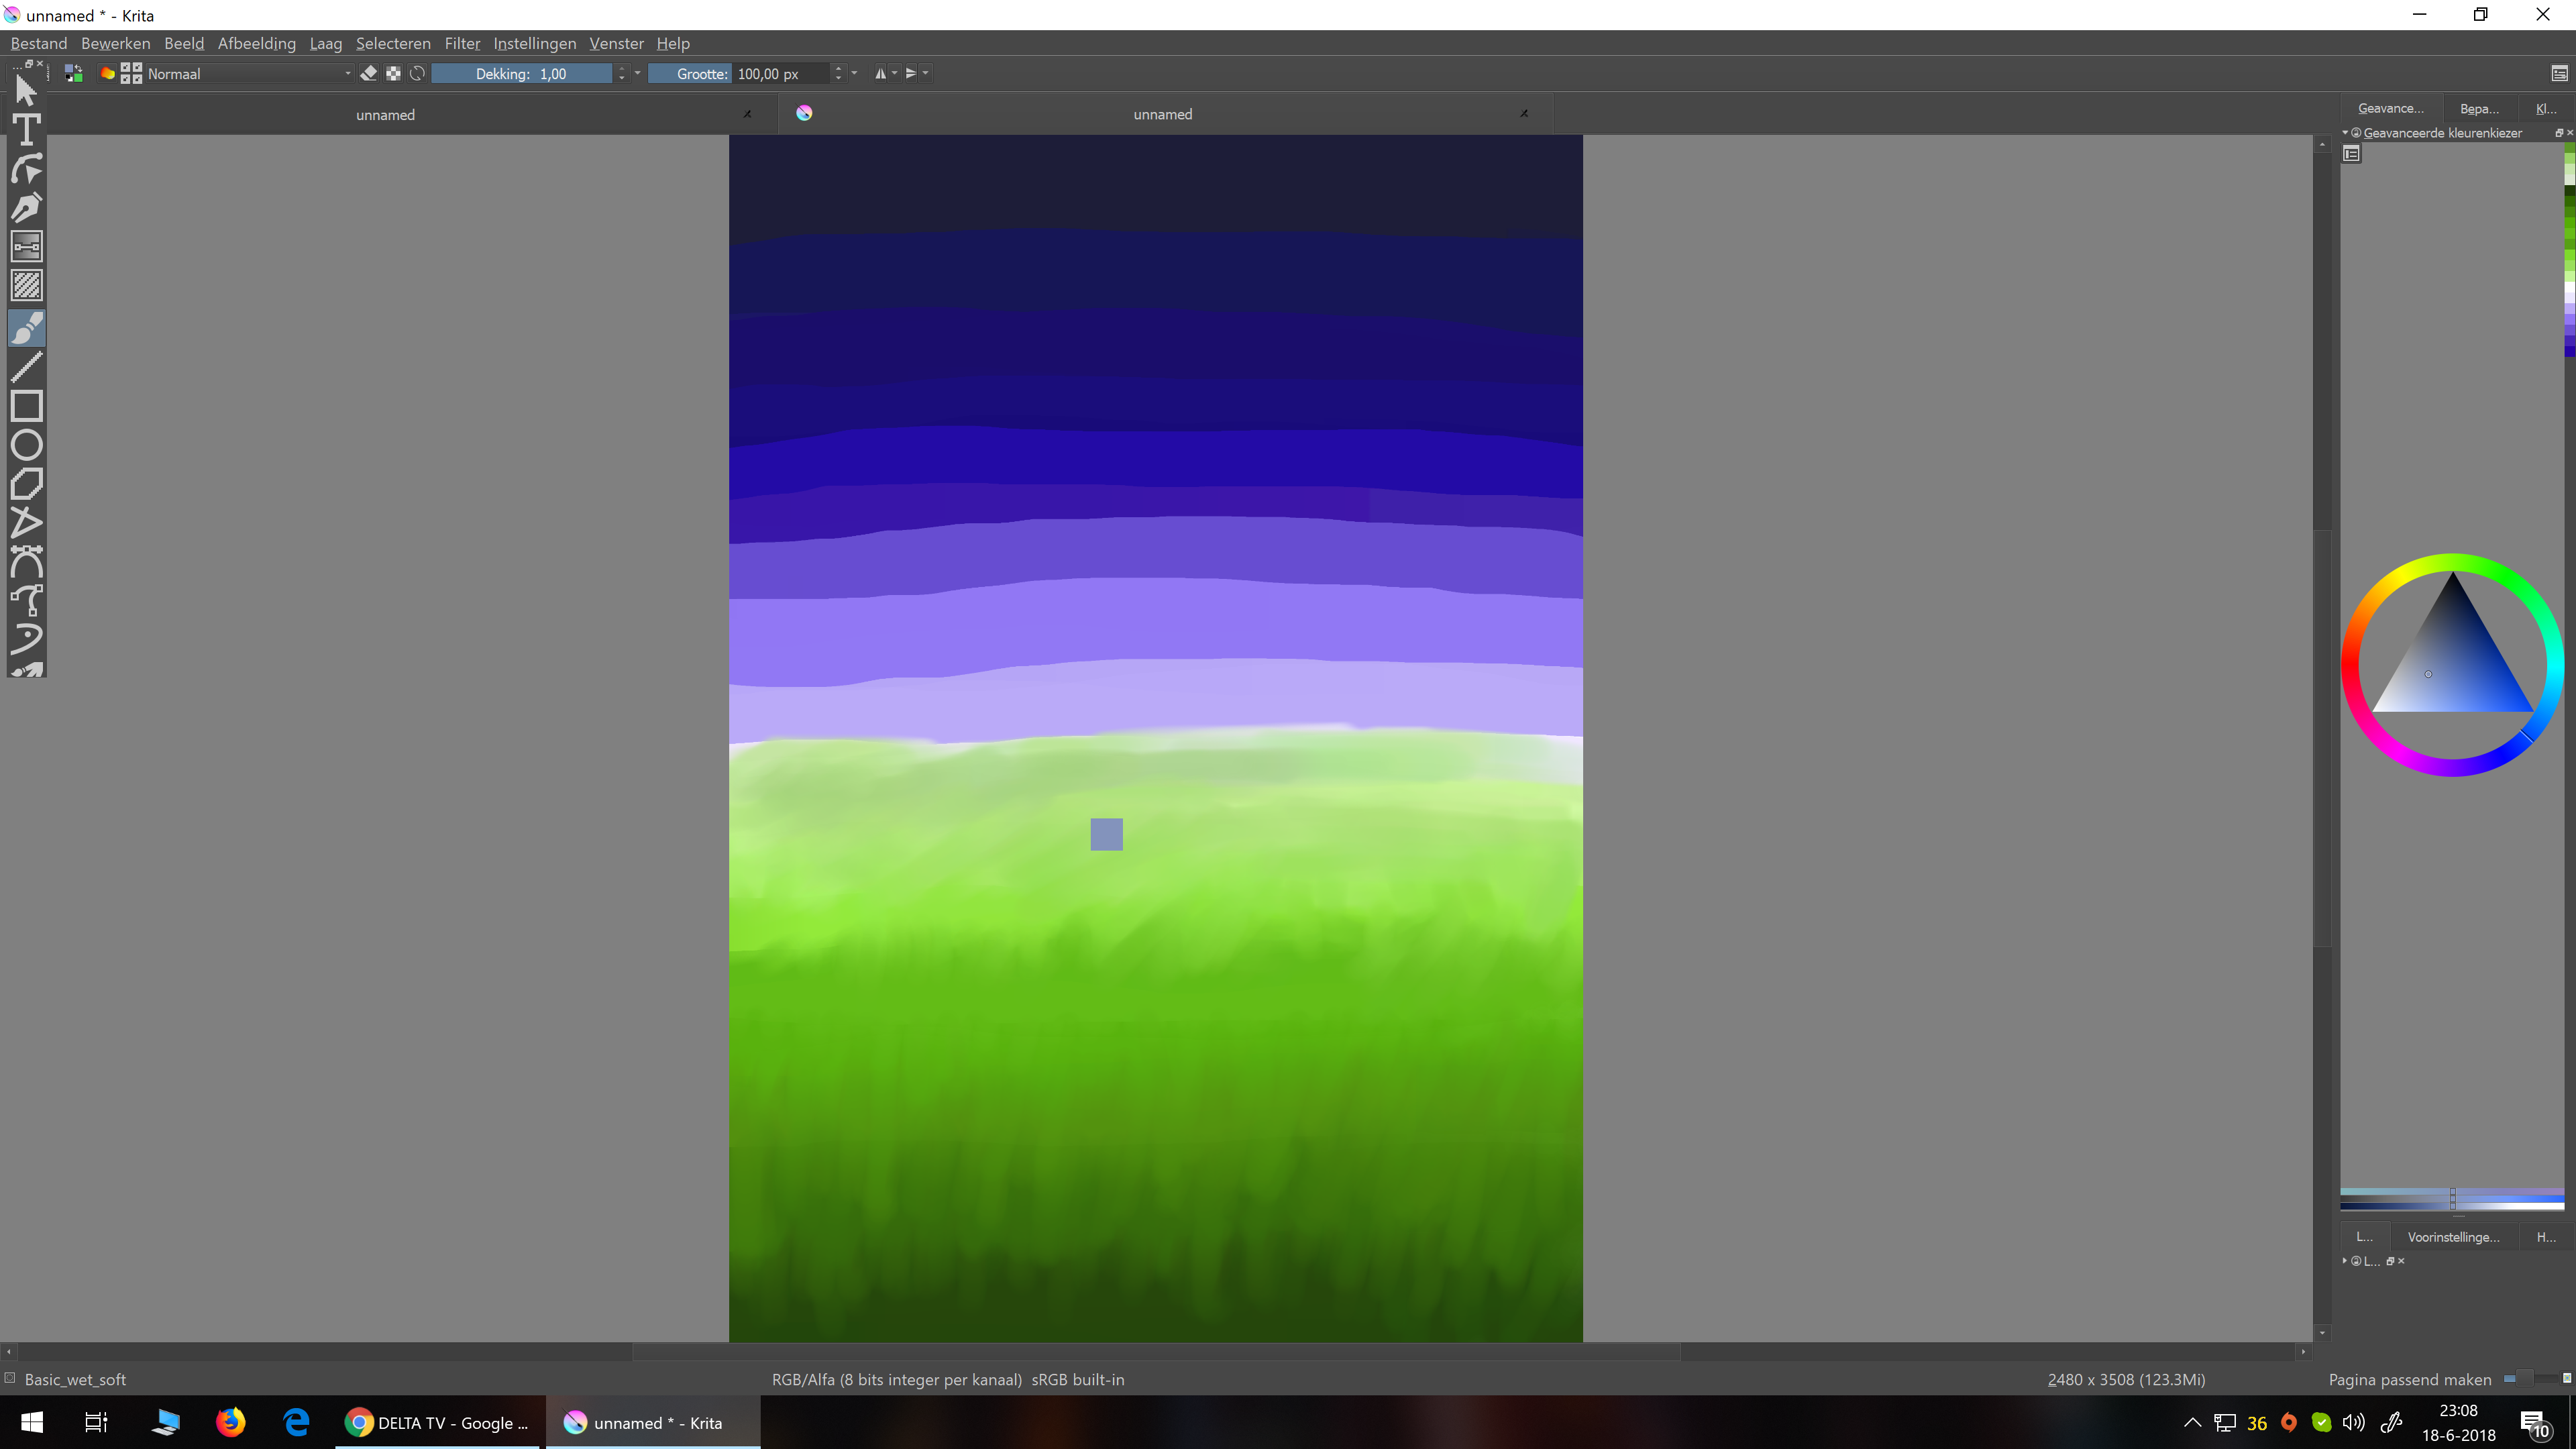Screen dimensions: 2576x1449
Task: Select the rectangle shape tool
Action: point(27,406)
